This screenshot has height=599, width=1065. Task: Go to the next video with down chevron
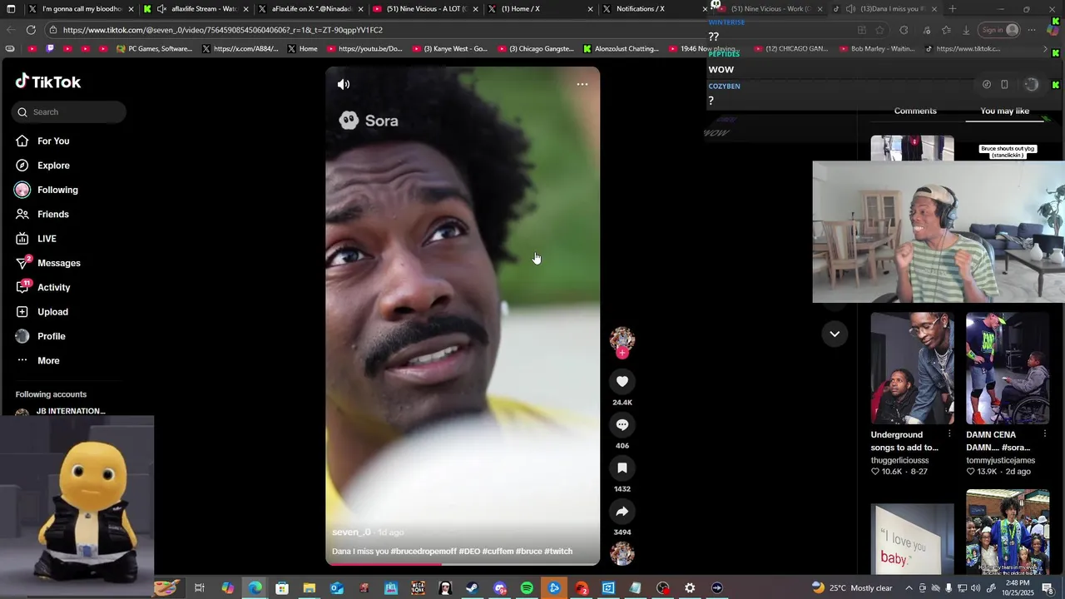click(x=835, y=334)
